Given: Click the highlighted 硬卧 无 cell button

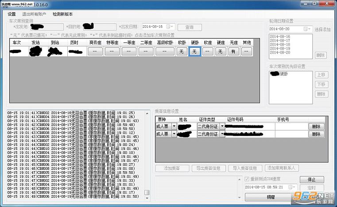Looking at the screenshot, I should [x=194, y=52].
